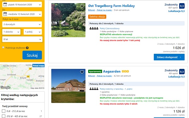Image resolution: width=189 pixels, height=118 pixels.
Task: Click the blue Szukaj search button
Action: point(32,55)
